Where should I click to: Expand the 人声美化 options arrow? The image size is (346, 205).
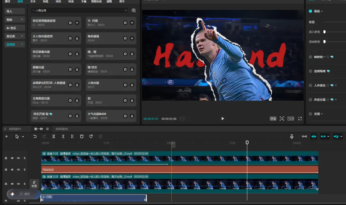336,85
